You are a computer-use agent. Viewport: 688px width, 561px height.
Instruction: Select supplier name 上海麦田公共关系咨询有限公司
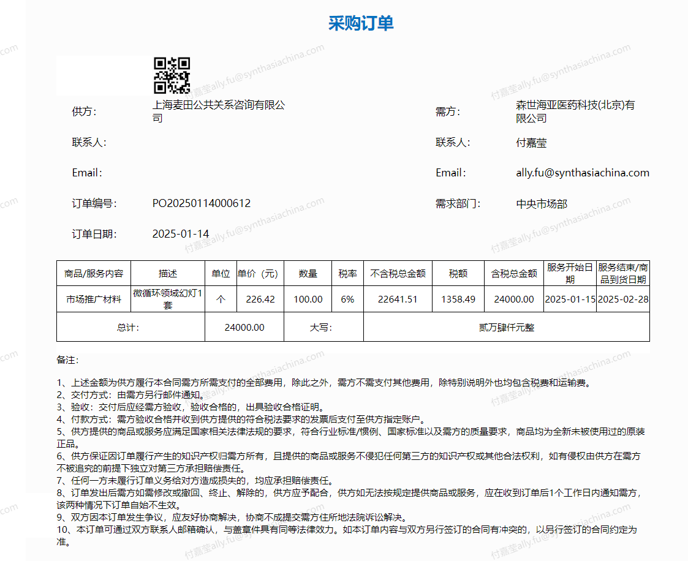coord(218,111)
